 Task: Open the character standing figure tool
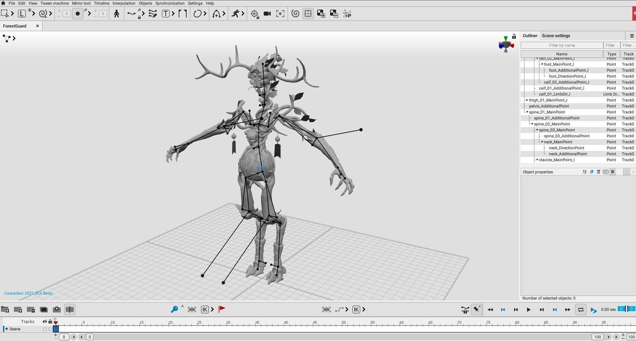[x=117, y=14]
